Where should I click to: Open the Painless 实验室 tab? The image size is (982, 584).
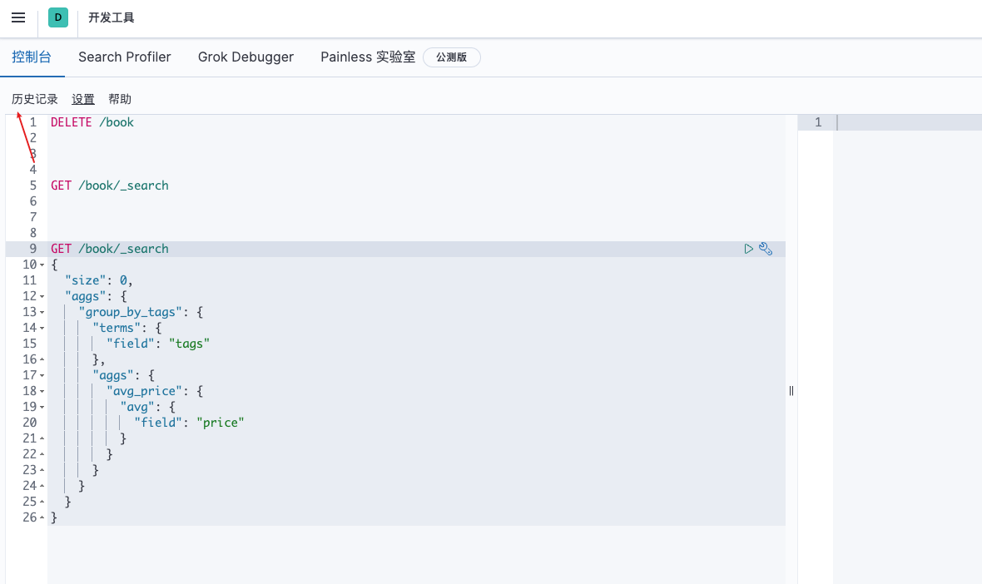[x=368, y=57]
